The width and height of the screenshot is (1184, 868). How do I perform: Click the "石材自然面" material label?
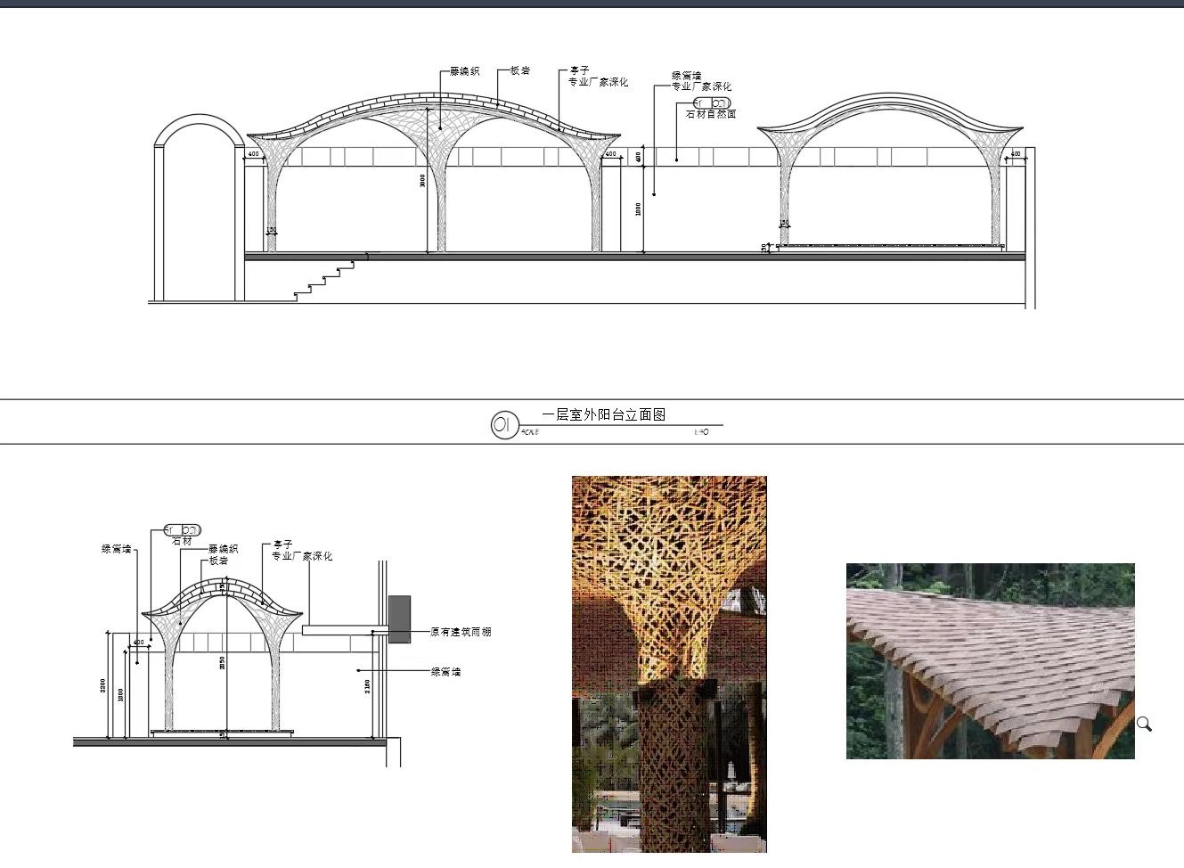[x=711, y=114]
